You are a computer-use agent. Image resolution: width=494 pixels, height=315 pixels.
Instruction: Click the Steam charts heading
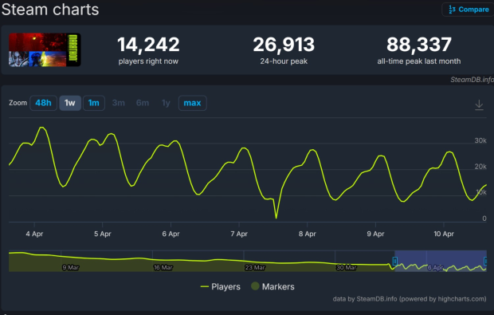point(50,10)
